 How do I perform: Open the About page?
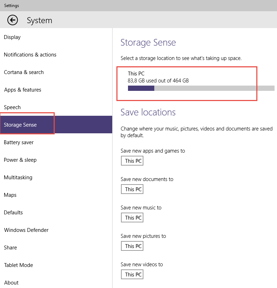tap(11, 283)
